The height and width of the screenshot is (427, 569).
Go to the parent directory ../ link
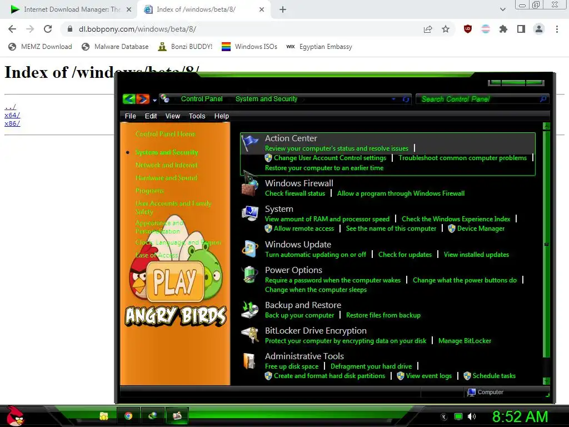tap(10, 107)
